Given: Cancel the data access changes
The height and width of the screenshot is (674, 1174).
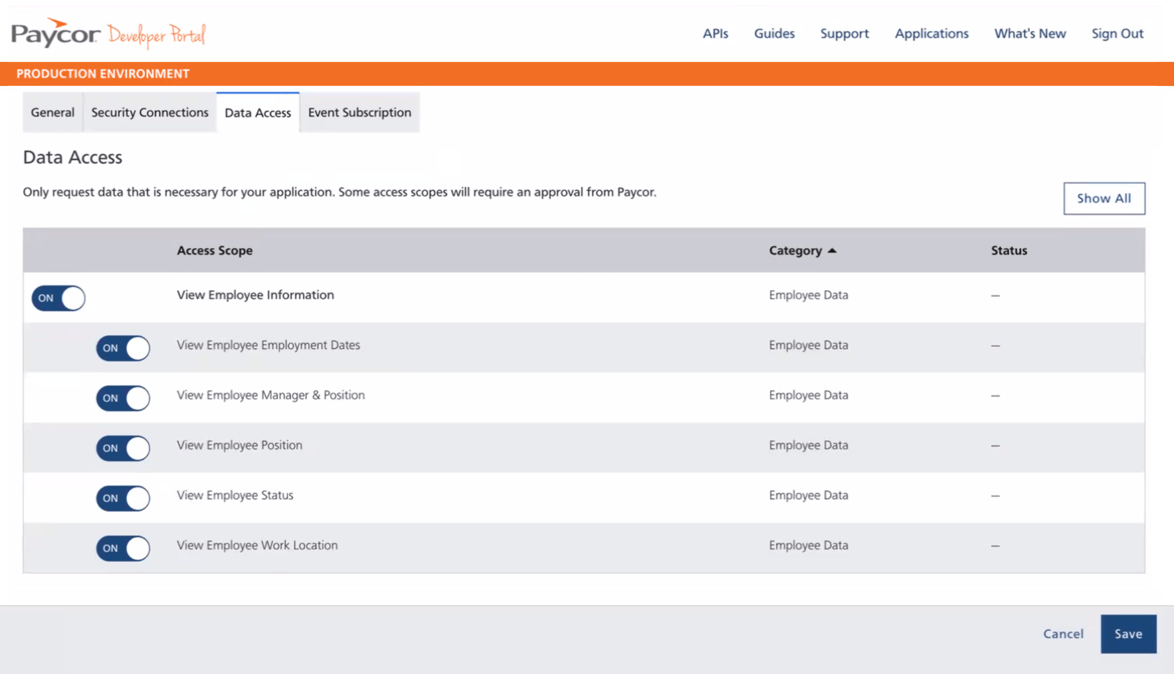Looking at the screenshot, I should pos(1063,634).
